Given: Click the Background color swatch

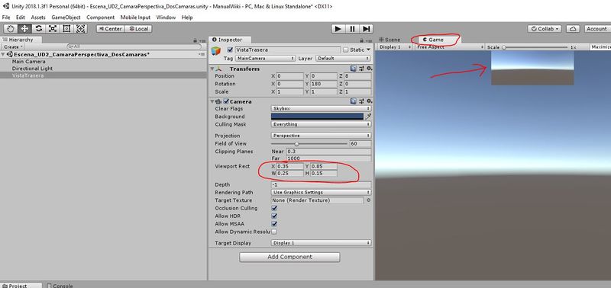Looking at the screenshot, I should point(317,117).
